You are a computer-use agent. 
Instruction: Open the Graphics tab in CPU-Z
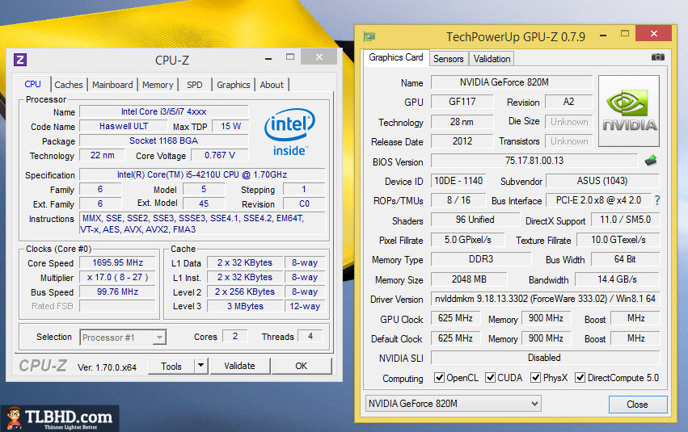[234, 85]
